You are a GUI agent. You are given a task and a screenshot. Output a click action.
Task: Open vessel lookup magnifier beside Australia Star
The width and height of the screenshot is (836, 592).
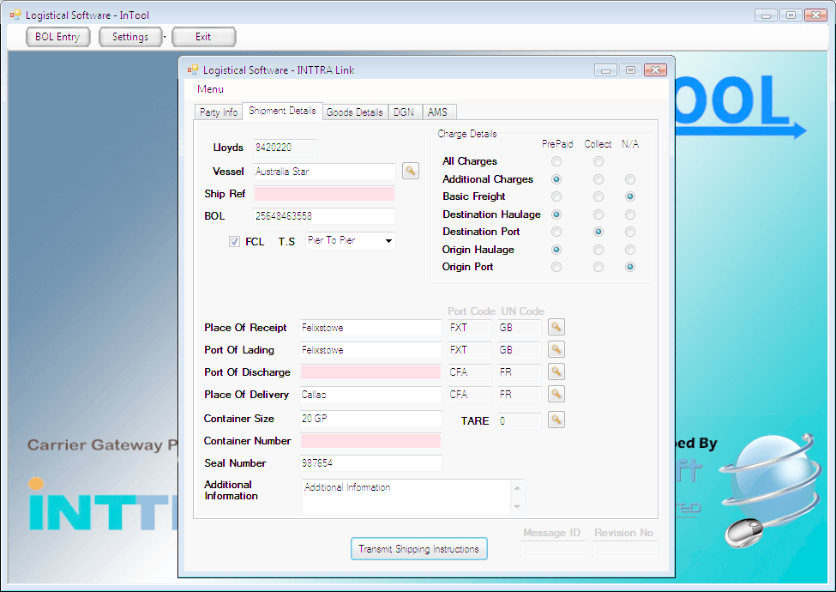pyautogui.click(x=410, y=172)
